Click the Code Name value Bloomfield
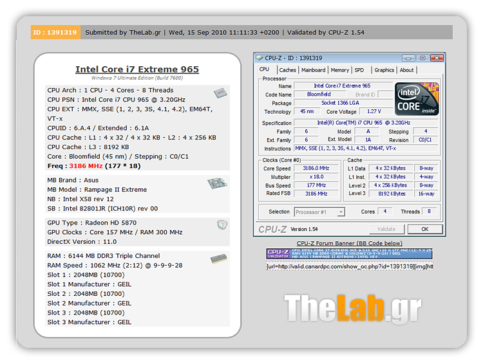The image size is (483, 364). 319,95
